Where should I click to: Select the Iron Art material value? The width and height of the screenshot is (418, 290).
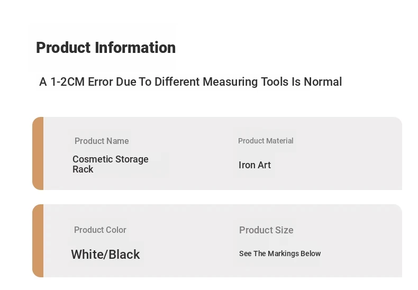(255, 165)
